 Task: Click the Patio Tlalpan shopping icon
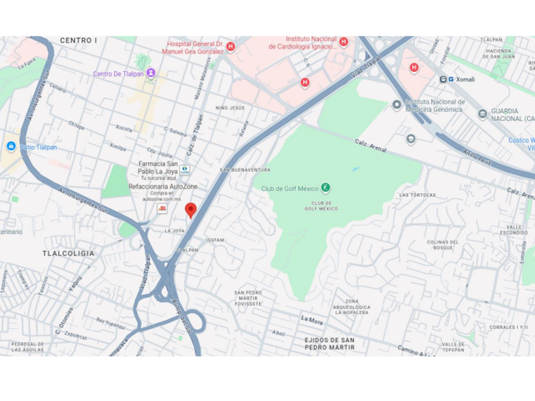coord(11,146)
